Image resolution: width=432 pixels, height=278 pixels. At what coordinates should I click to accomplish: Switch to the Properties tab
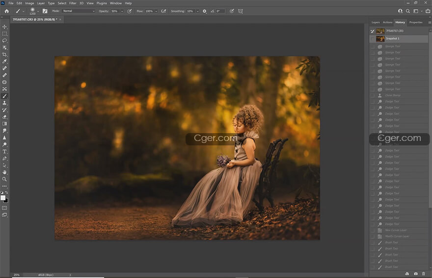[x=416, y=23]
